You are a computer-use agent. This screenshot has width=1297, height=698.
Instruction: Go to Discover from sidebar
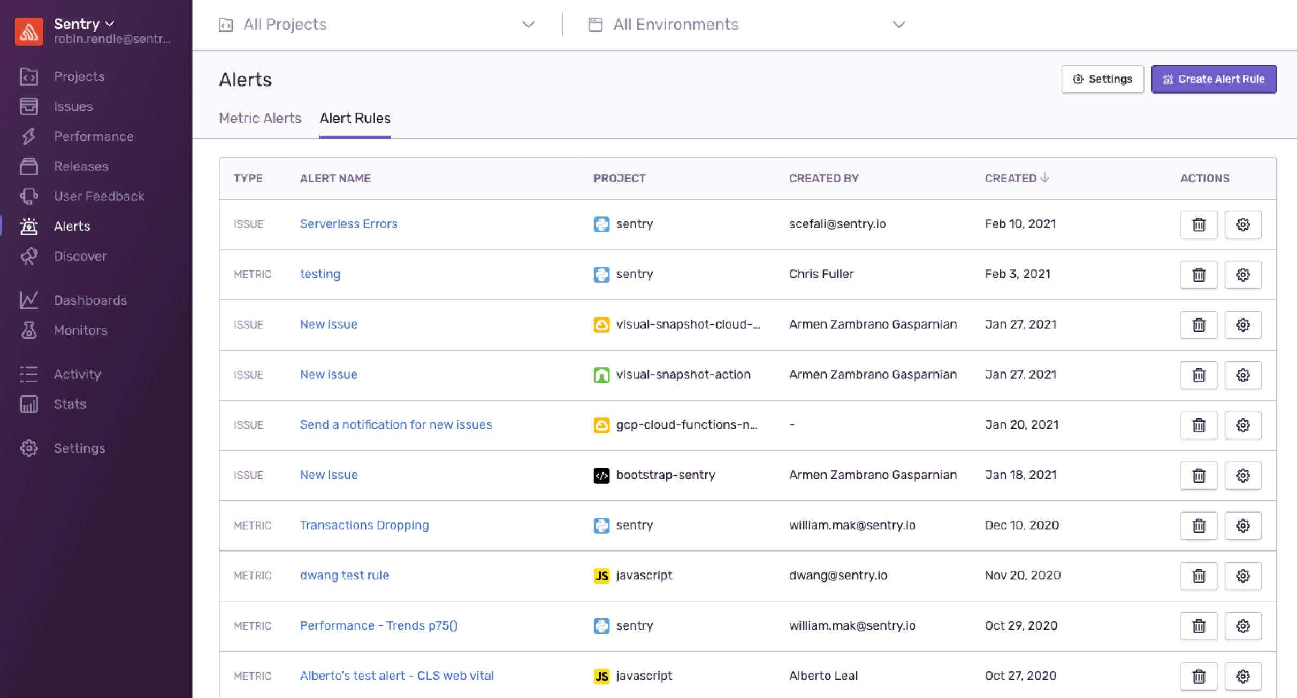(80, 256)
